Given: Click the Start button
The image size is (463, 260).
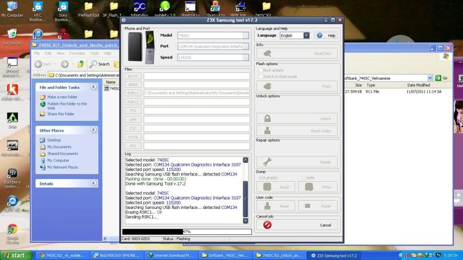Looking at the screenshot, I should (16, 255).
